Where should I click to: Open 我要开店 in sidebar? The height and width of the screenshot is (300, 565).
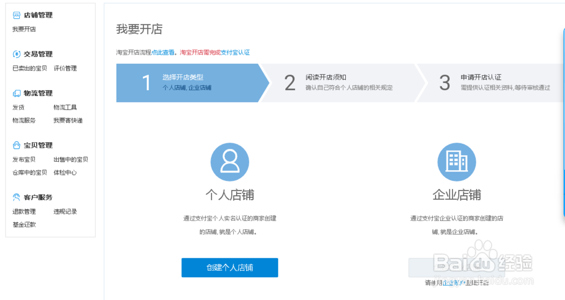pos(24,29)
